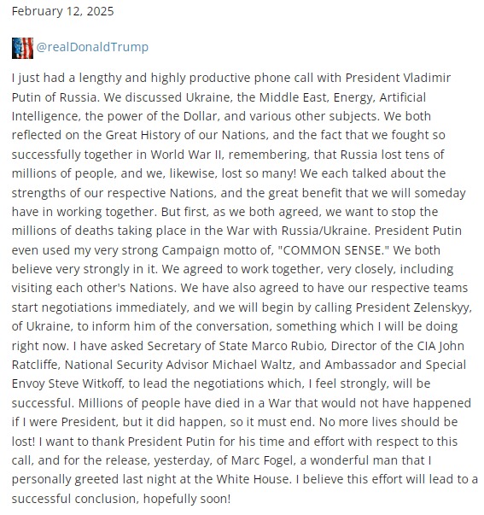This screenshot has width=484, height=515.
Task: Click the words "President Zelenskyy" in the text
Action: (x=413, y=307)
